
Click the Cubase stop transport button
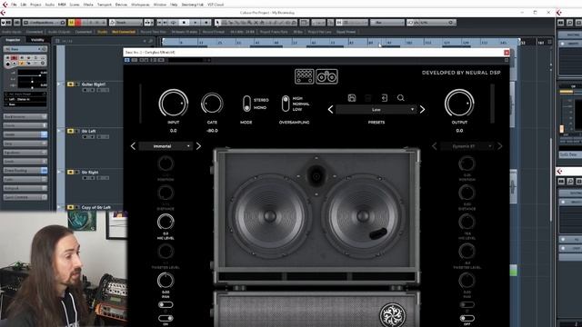(184, 23)
